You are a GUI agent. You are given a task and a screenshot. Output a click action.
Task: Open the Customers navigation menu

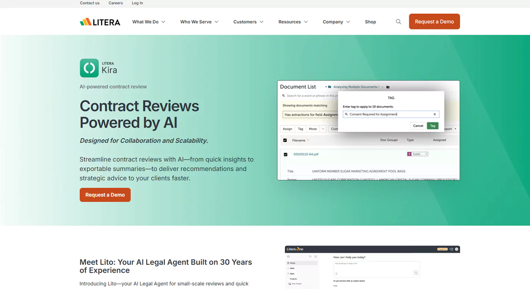click(248, 22)
